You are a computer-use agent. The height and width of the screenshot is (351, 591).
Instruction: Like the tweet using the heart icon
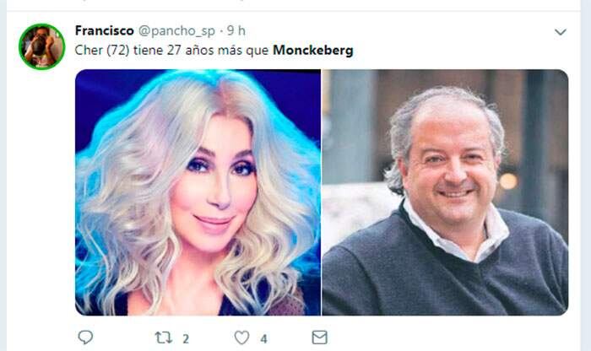[241, 337]
